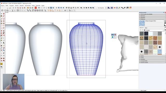Select the black-white geometric pattern tile swatch

click(146, 52)
